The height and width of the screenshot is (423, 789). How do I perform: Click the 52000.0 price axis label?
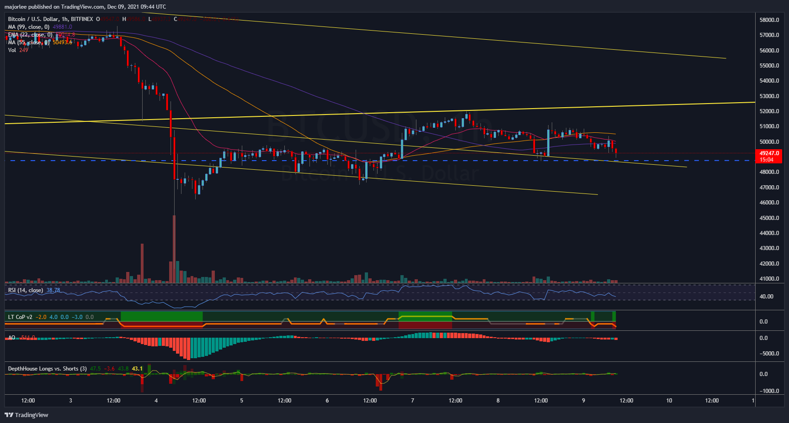769,111
